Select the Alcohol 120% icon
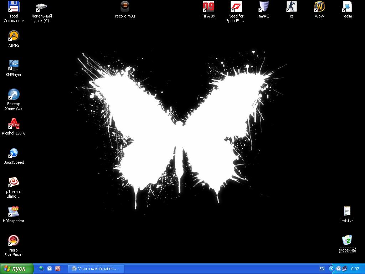Image resolution: width=365 pixels, height=274 pixels. click(14, 124)
